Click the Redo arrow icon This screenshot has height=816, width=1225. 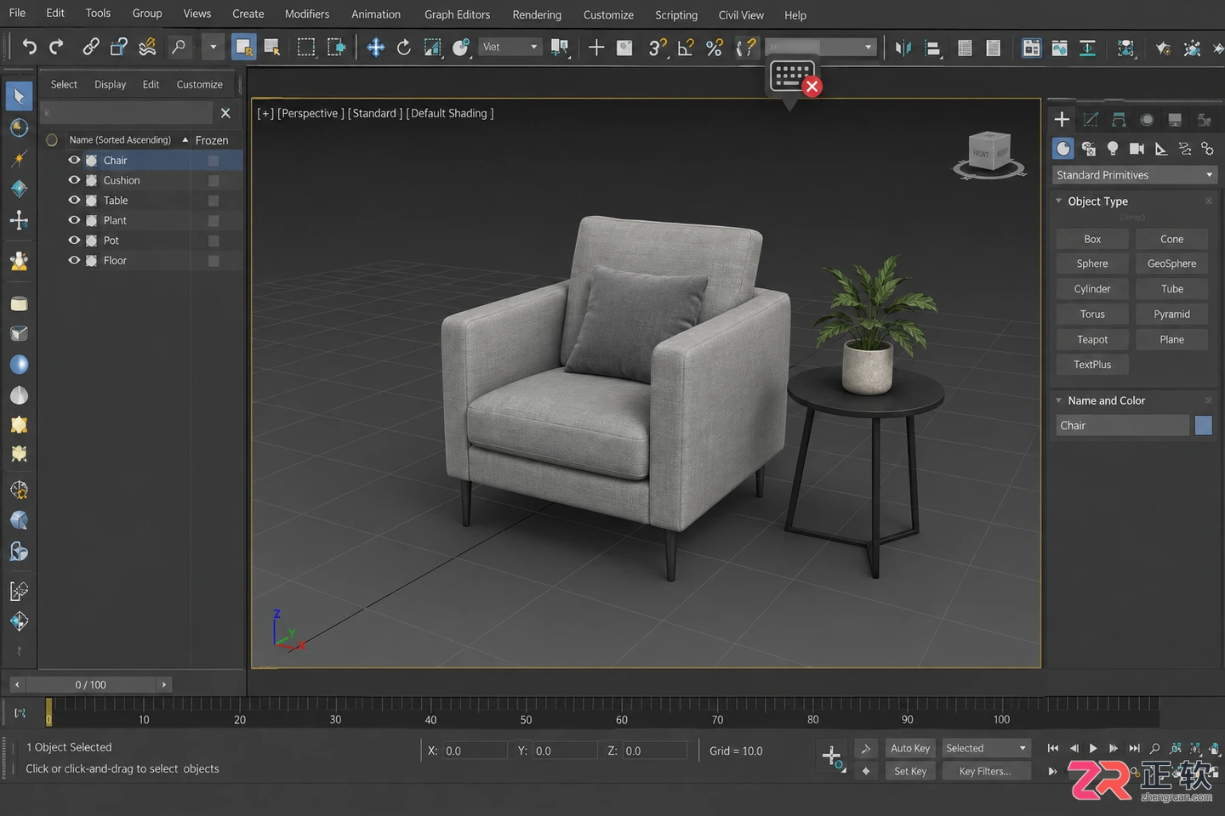[57, 47]
